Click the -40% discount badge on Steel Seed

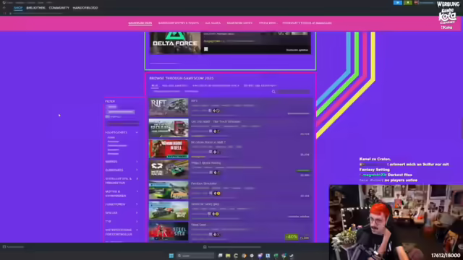(x=292, y=237)
